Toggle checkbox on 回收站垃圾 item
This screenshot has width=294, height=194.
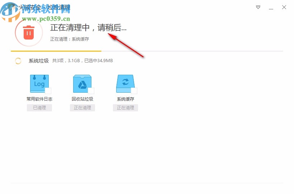coord(91,91)
